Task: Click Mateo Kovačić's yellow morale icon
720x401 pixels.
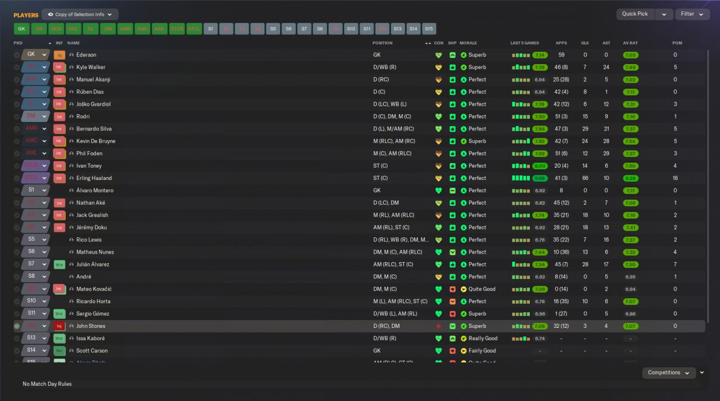Action: tap(463, 289)
